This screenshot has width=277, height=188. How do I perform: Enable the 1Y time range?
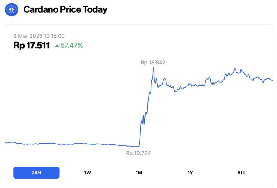pos(190,173)
